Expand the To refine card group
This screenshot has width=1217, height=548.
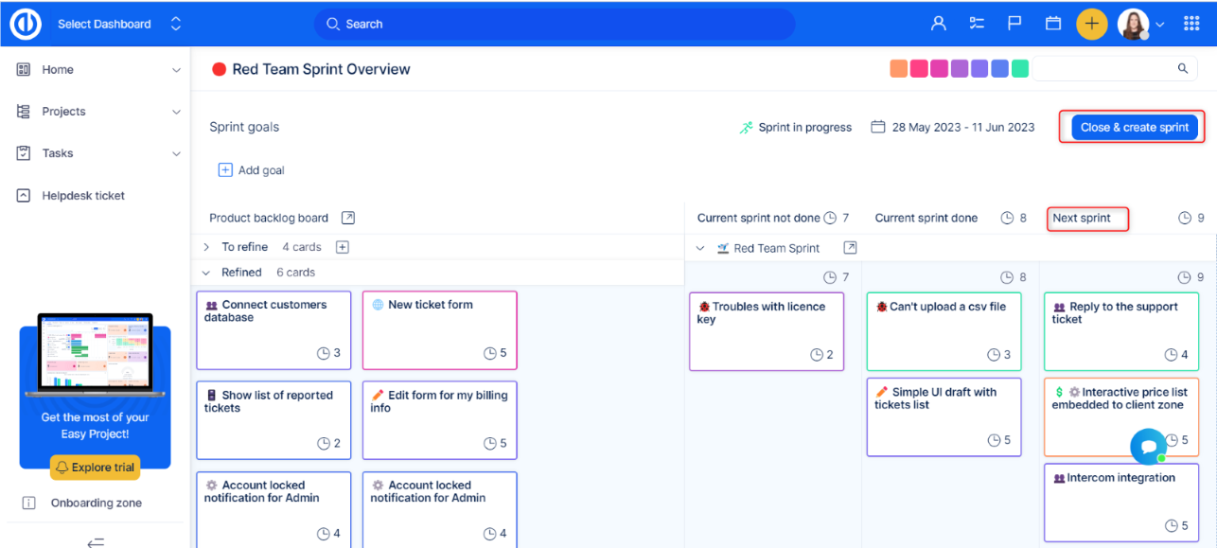coord(207,247)
